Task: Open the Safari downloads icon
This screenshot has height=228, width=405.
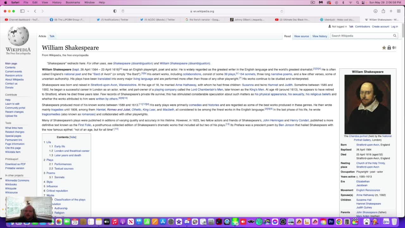Action: coord(375,11)
